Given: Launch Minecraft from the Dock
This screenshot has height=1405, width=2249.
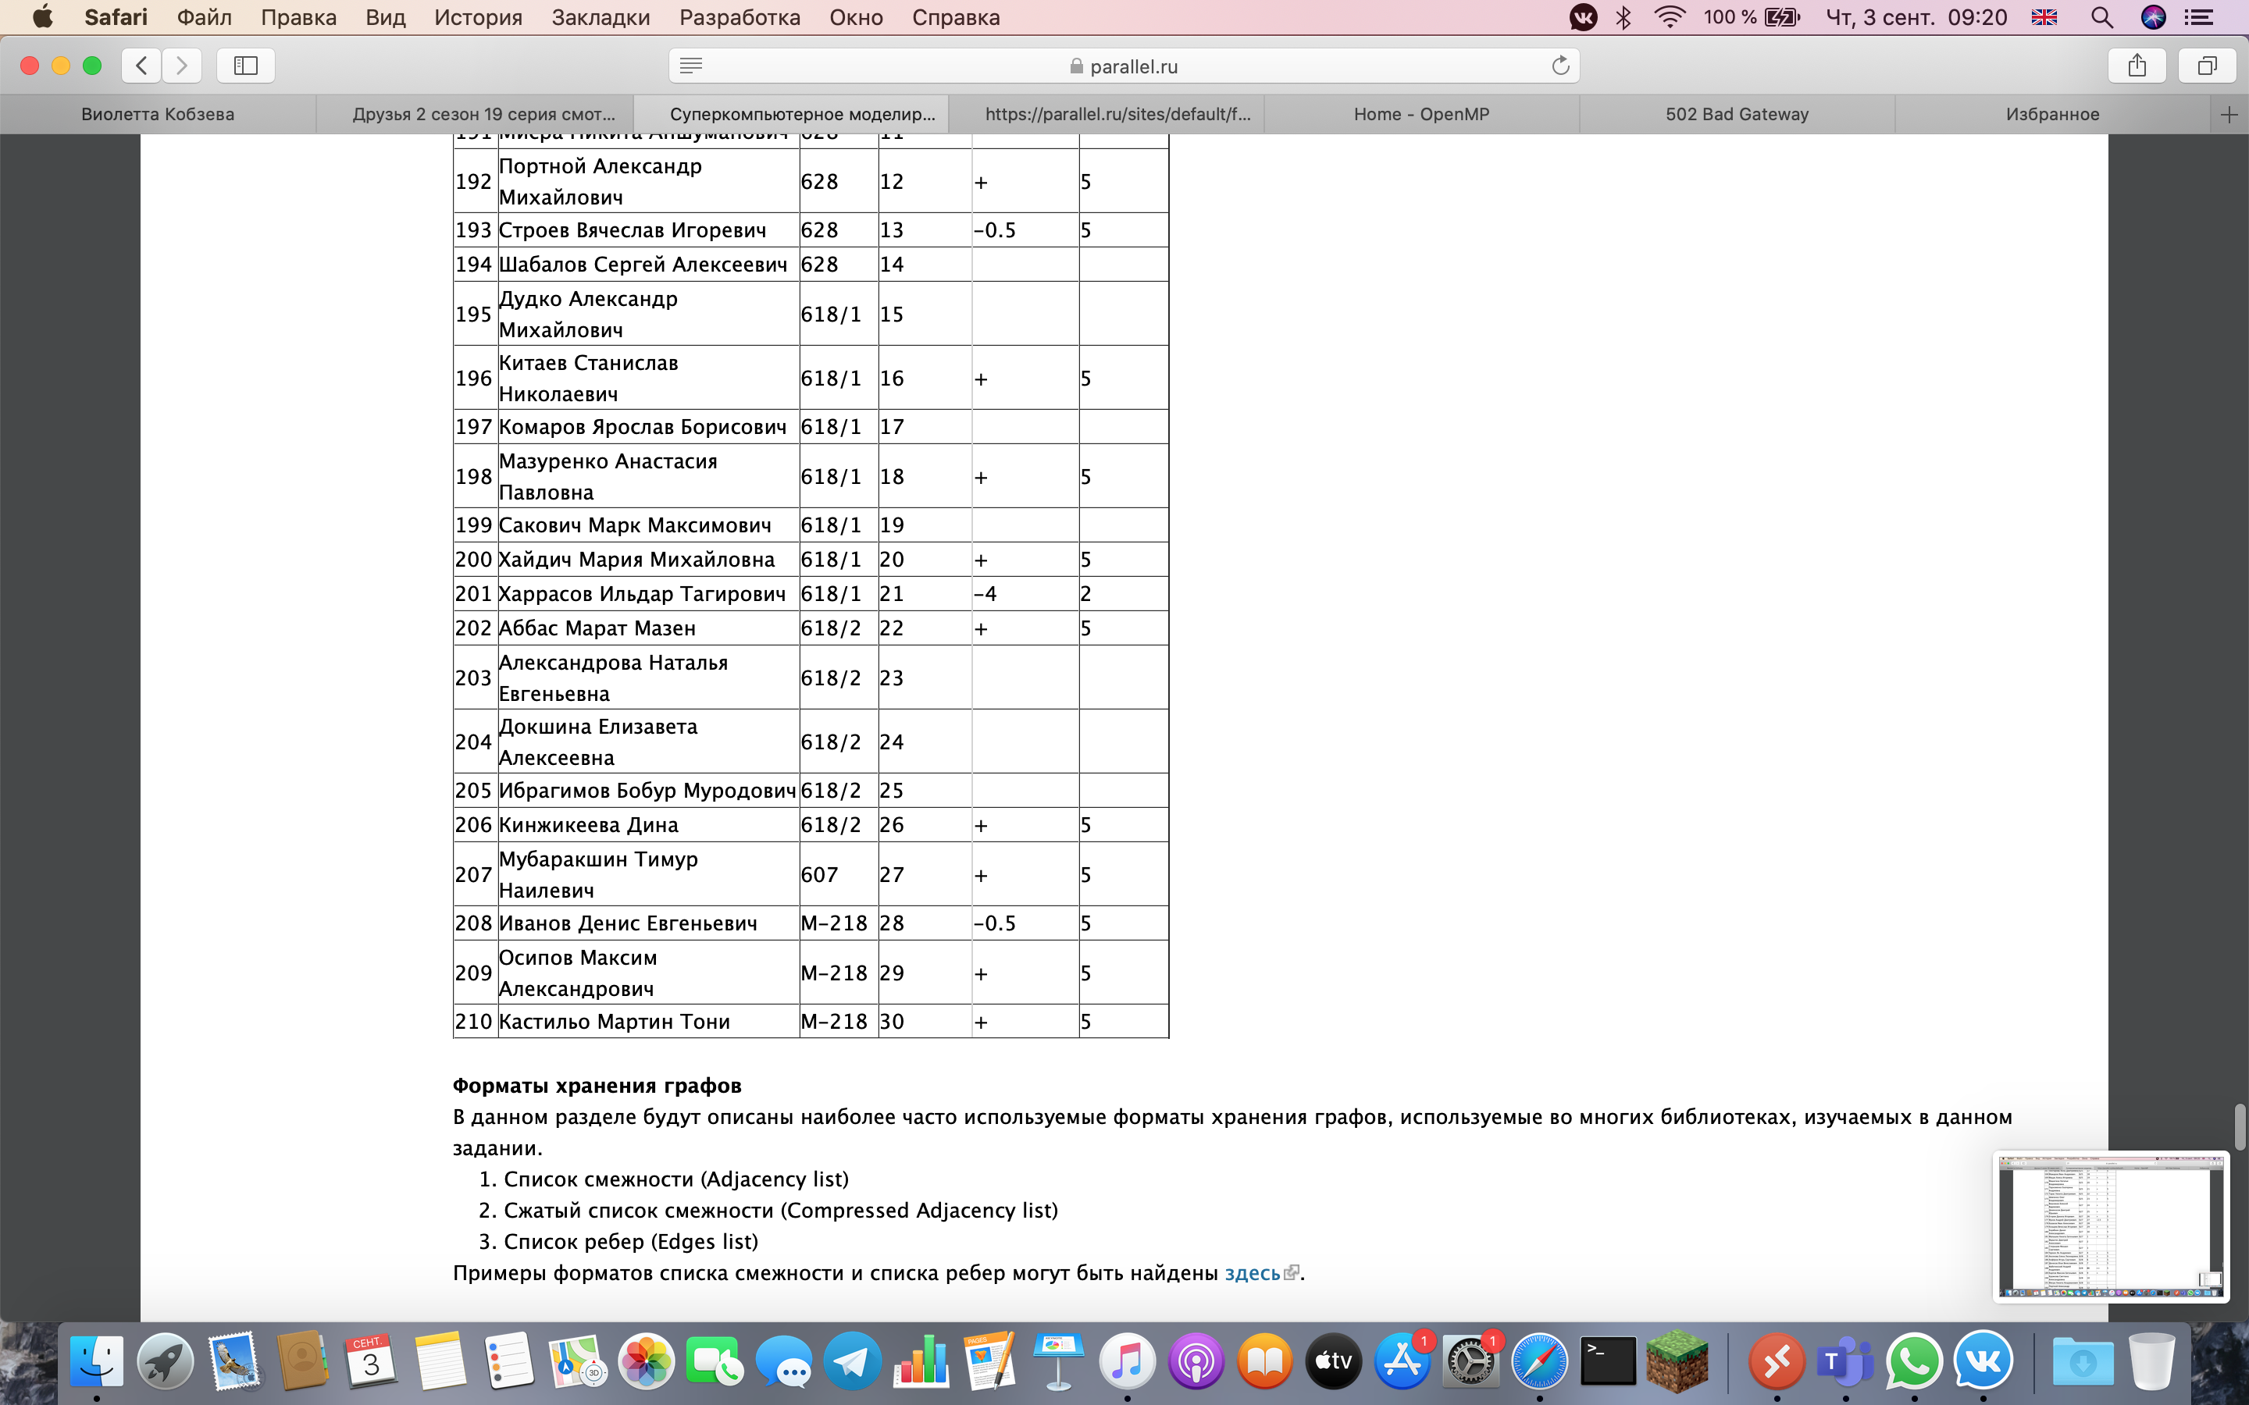Looking at the screenshot, I should point(1677,1362).
